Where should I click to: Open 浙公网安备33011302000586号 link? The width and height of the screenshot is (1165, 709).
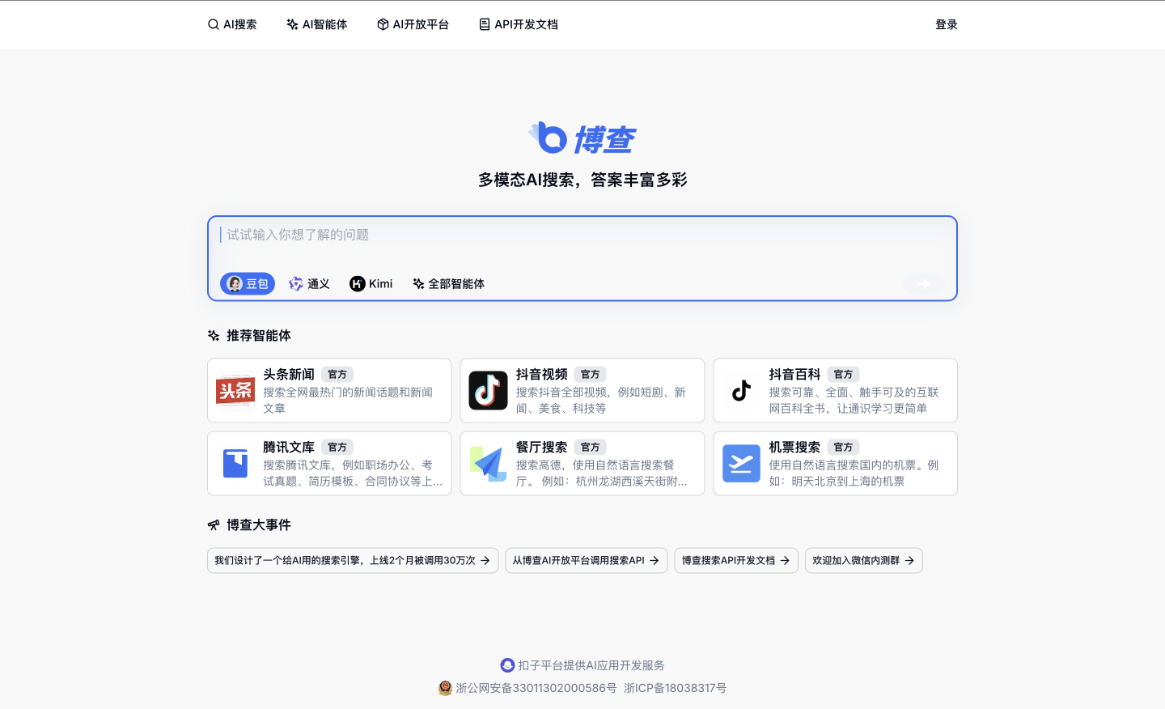click(x=536, y=688)
